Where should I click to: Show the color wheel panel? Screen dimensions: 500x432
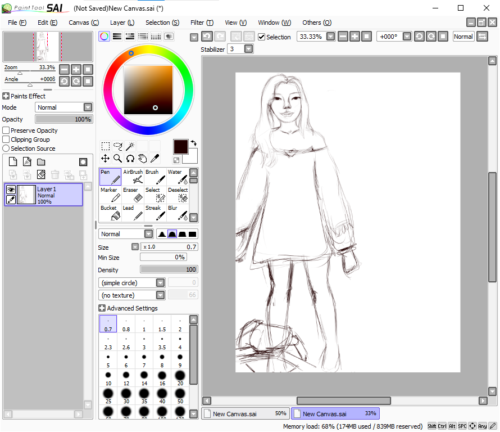point(104,37)
